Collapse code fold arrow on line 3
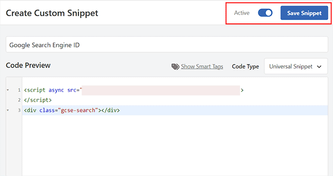Viewport: 333px width, 176px height. 8,110
